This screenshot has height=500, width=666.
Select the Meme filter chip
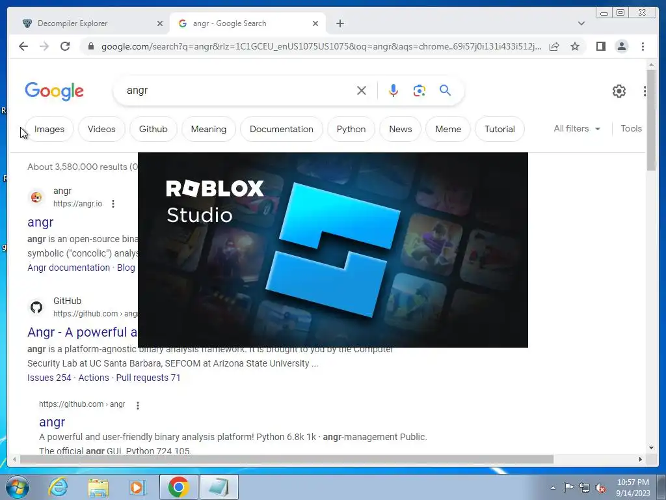pyautogui.click(x=448, y=129)
